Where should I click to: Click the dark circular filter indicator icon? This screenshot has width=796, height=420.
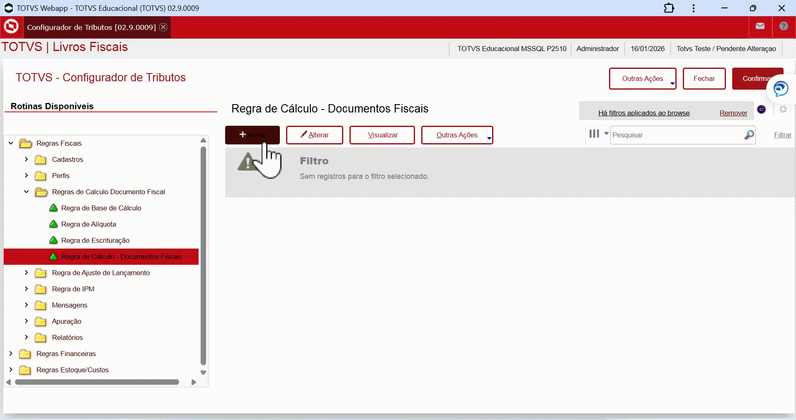pos(762,109)
